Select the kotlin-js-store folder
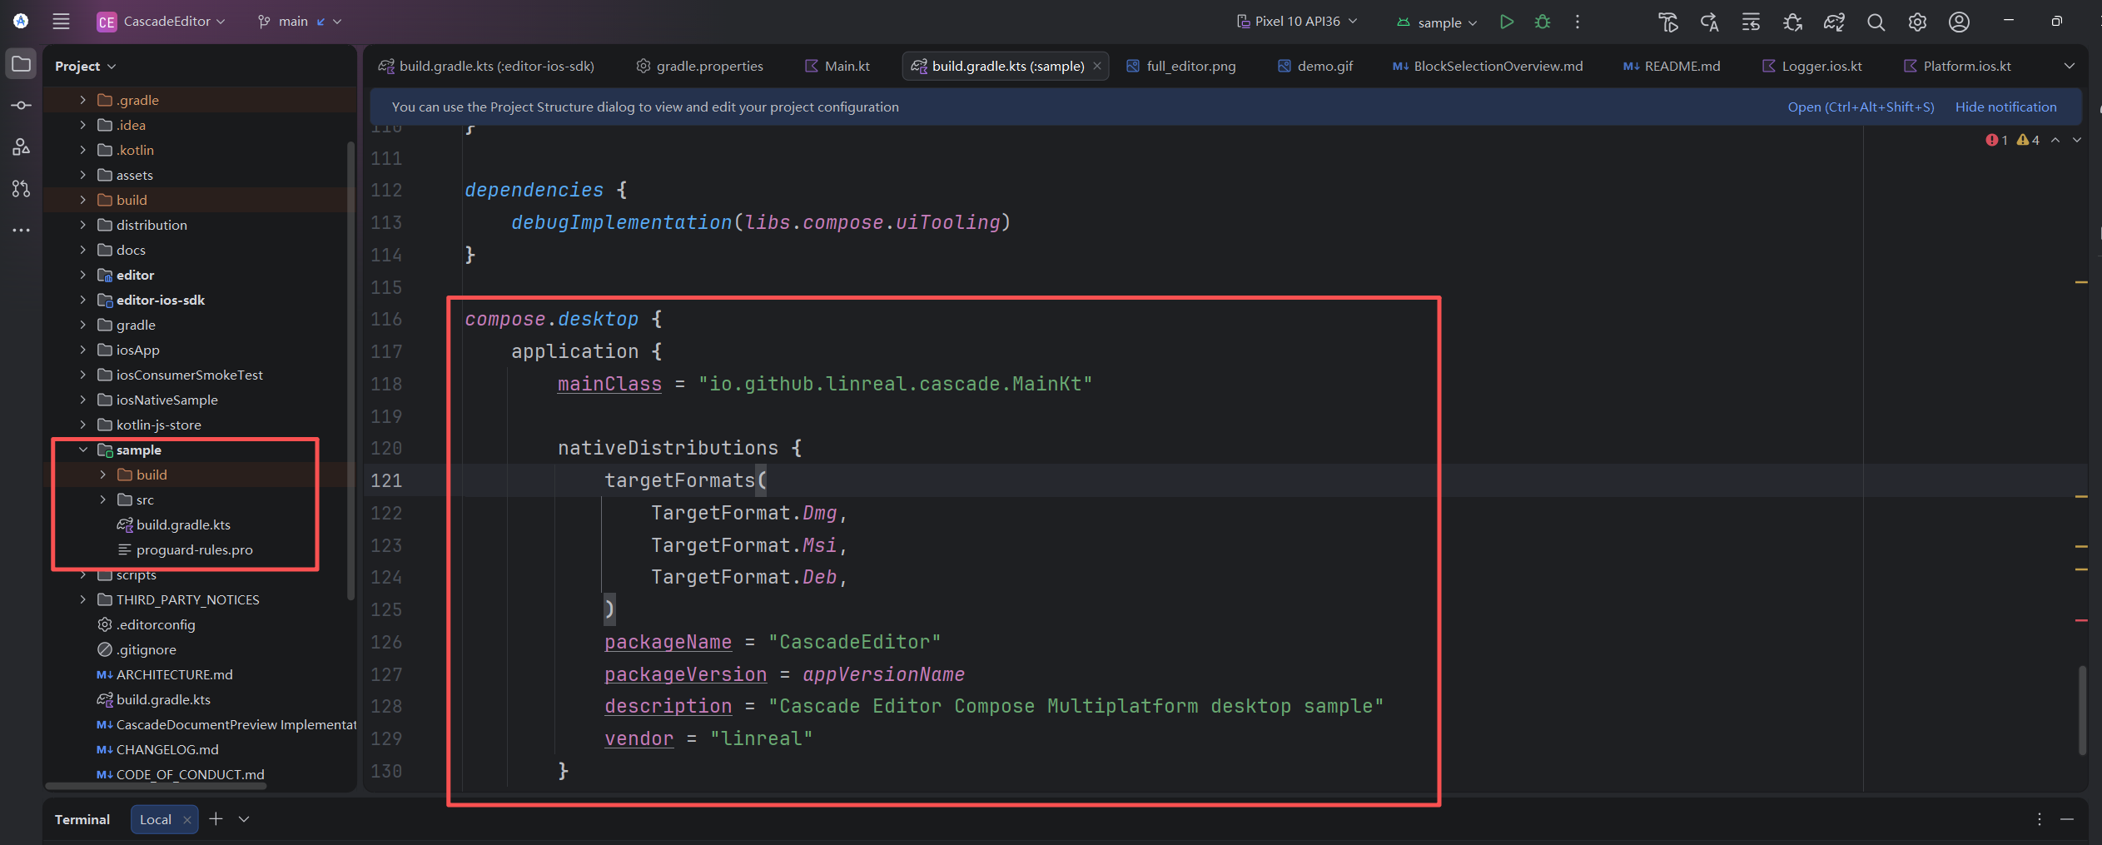This screenshot has width=2102, height=845. click(x=158, y=425)
